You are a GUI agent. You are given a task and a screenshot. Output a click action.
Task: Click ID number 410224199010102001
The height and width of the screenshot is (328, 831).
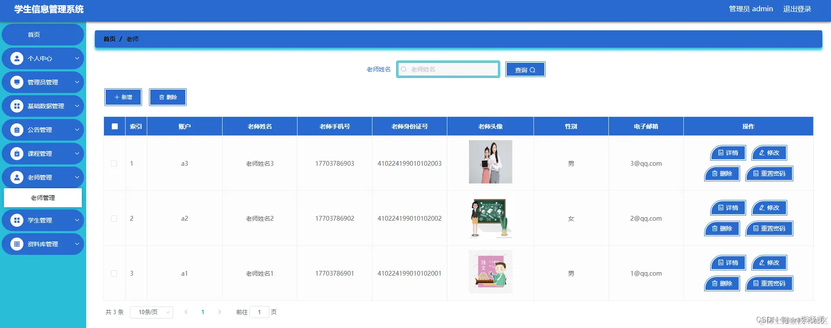pos(410,273)
